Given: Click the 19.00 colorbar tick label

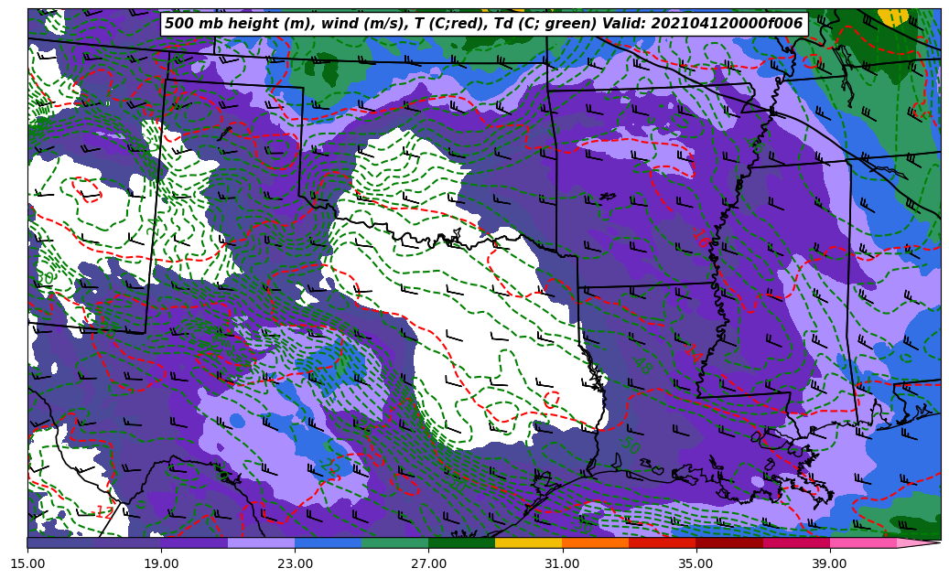Looking at the screenshot, I should point(161,564).
